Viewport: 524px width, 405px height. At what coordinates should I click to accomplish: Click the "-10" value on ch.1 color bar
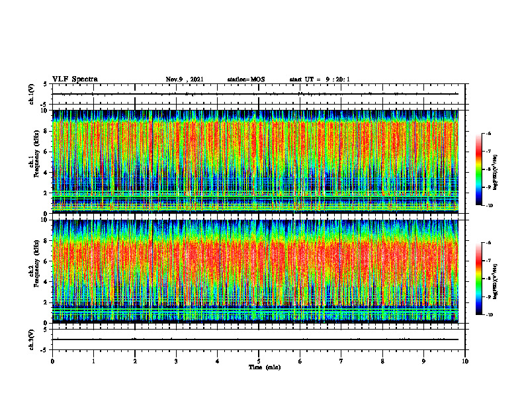tap(490, 206)
